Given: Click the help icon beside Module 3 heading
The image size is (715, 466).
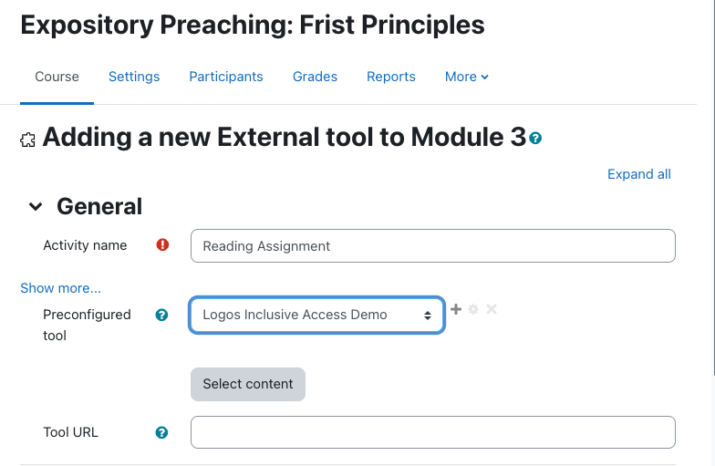Looking at the screenshot, I should 535,139.
